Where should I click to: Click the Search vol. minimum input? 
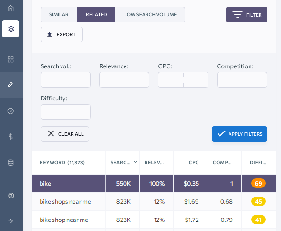[x=53, y=80]
